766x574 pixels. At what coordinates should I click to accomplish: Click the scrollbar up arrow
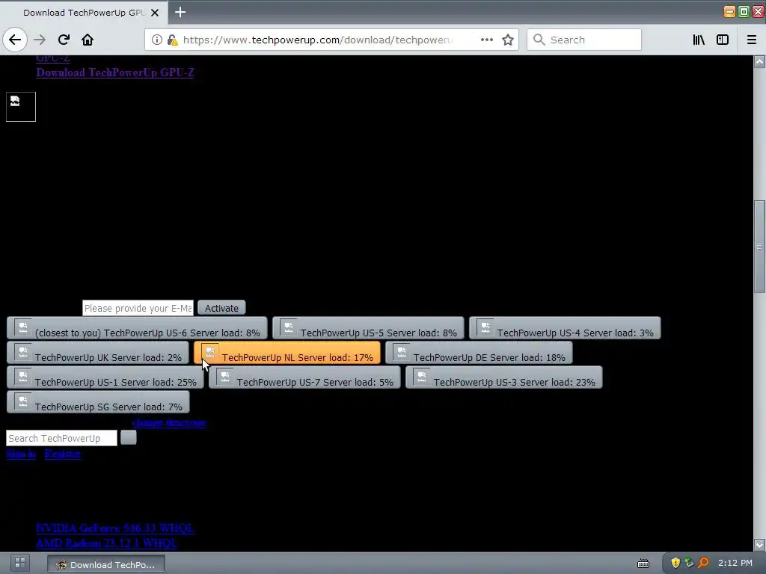point(760,61)
